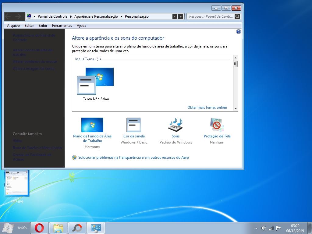The image size is (312, 234).
Task: Click the Sons link text
Action: (x=176, y=136)
